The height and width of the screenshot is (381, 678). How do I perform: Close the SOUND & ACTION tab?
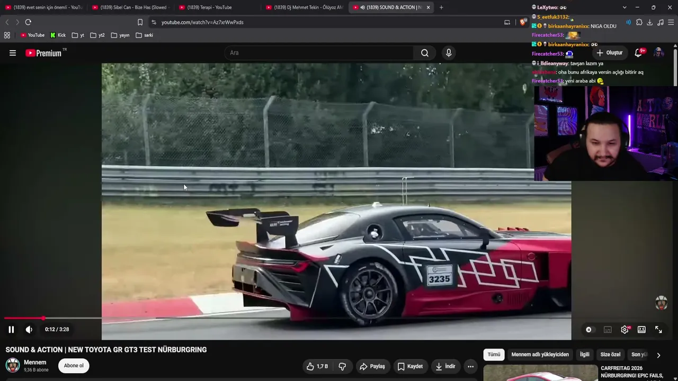[x=428, y=7]
